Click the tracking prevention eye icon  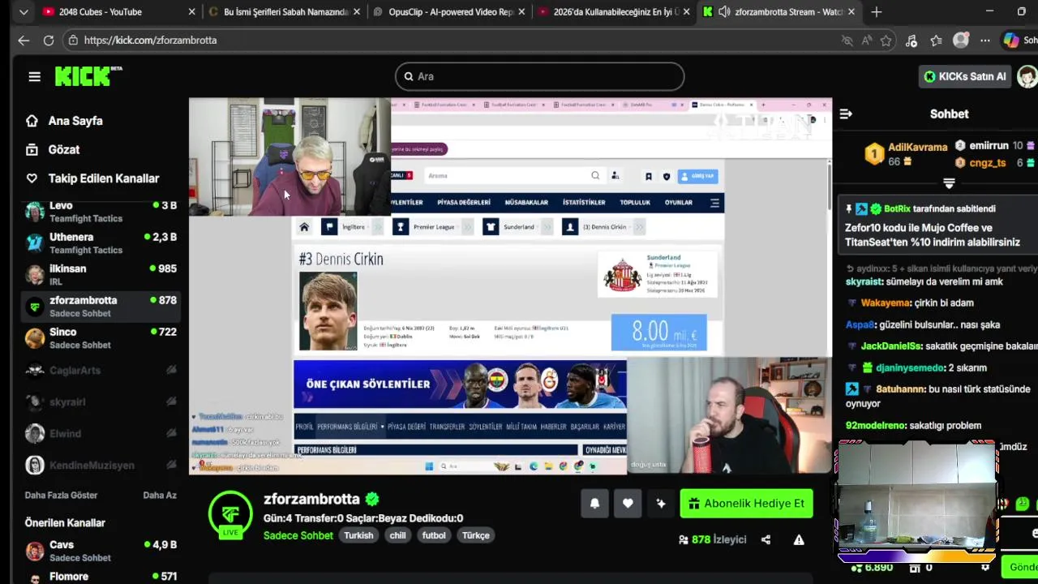pos(847,41)
